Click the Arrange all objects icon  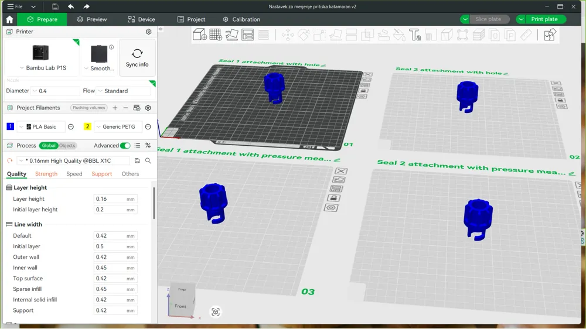(x=247, y=35)
